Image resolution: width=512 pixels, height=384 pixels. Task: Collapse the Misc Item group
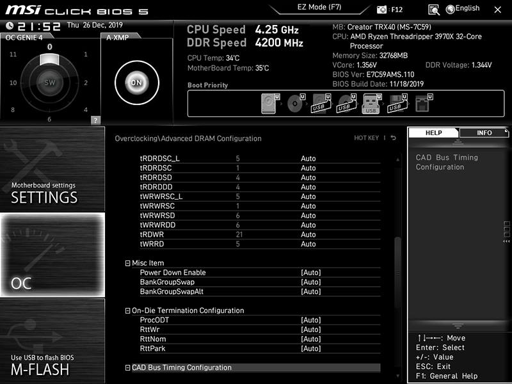coord(127,263)
